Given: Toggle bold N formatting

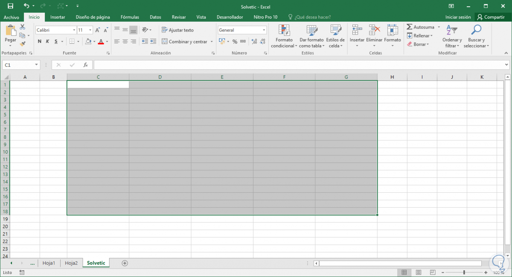Looking at the screenshot, I should click(x=40, y=41).
